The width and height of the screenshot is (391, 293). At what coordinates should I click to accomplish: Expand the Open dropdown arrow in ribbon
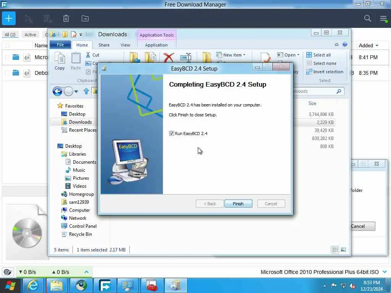(298, 55)
